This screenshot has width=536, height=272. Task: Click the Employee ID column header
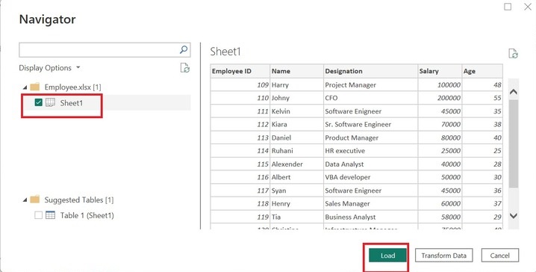240,71
